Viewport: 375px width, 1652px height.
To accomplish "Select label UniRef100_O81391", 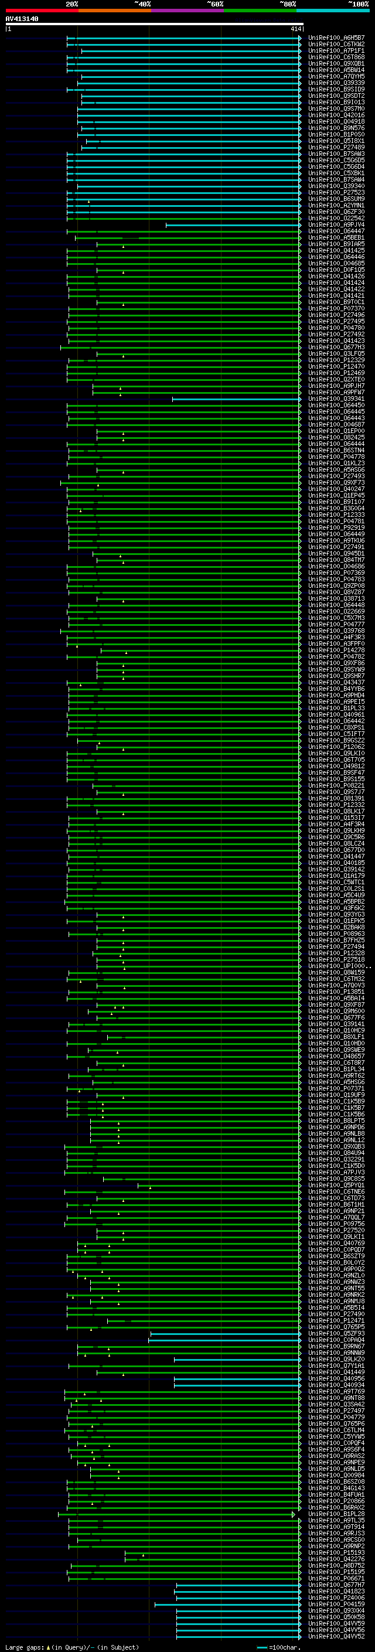I will 336,798.
